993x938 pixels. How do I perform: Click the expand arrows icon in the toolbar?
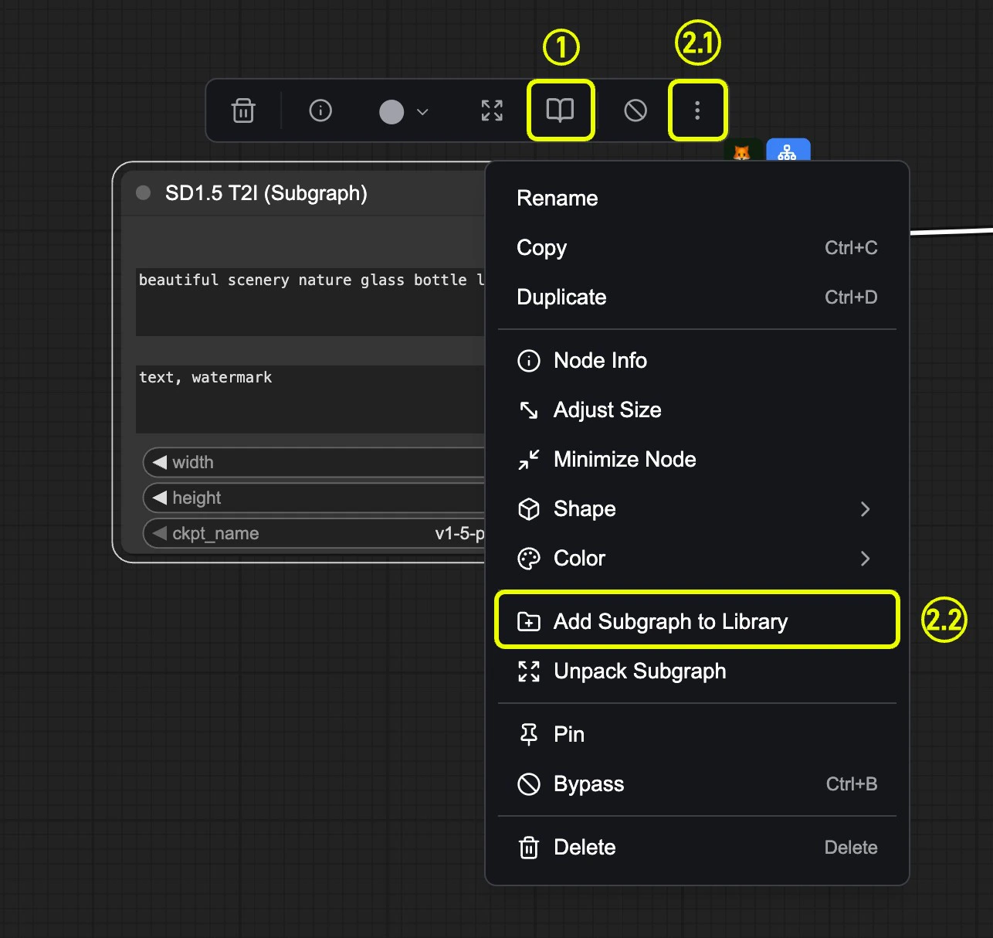click(491, 110)
